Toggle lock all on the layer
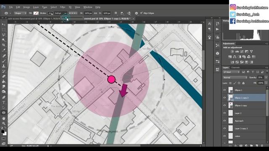 pyautogui.click(x=243, y=83)
